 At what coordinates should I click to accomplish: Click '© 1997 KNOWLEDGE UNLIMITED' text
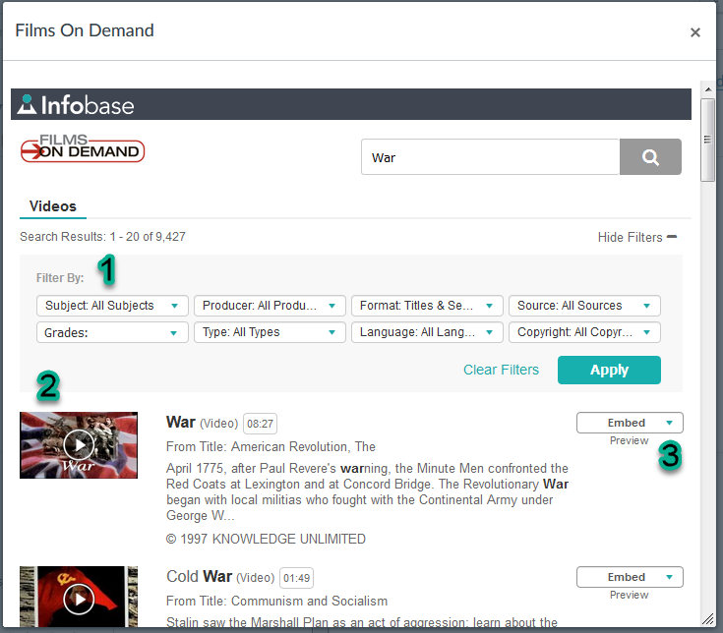[x=266, y=539]
